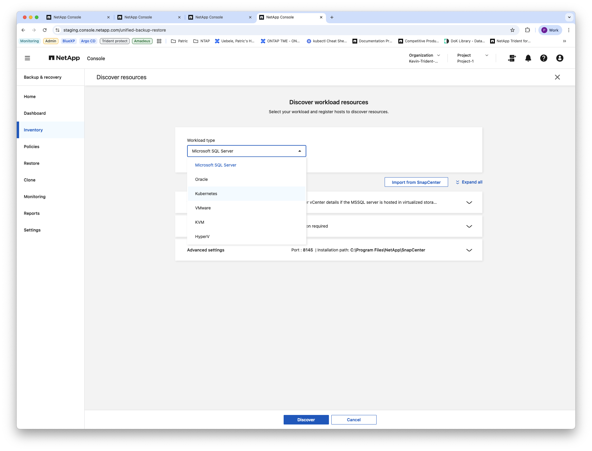The height and width of the screenshot is (451, 592).
Task: Select Microsoft SQL Server option
Action: pos(246,165)
